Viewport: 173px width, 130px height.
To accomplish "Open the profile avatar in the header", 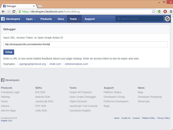I will [167, 19].
